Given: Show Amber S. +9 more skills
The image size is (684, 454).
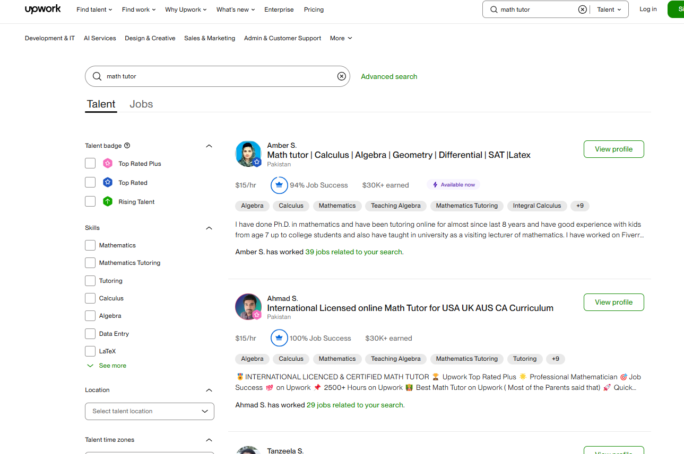Looking at the screenshot, I should (x=580, y=206).
